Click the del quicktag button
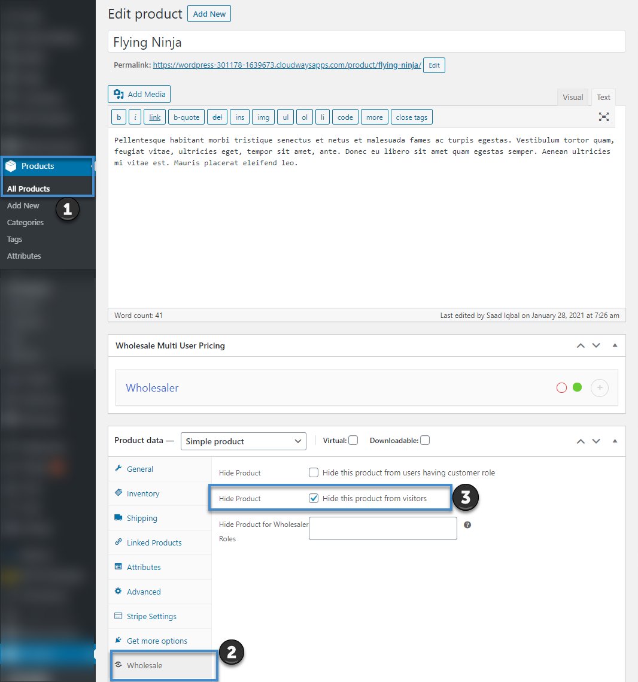Screen dimensions: 638x682 click(217, 117)
